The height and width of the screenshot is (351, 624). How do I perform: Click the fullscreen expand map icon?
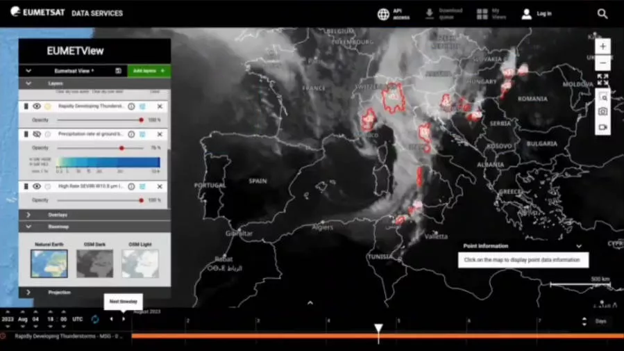click(x=602, y=80)
